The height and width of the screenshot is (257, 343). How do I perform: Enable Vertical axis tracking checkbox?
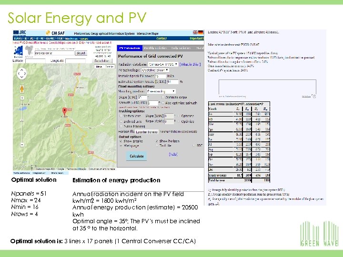[x=121, y=116]
